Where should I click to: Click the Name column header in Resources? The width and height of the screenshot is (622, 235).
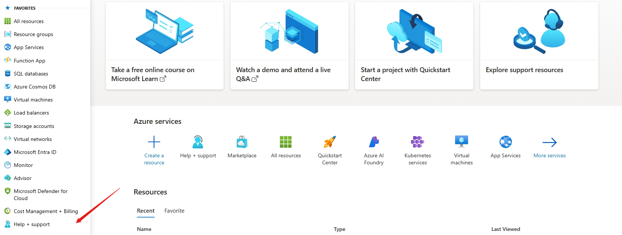coord(144,229)
